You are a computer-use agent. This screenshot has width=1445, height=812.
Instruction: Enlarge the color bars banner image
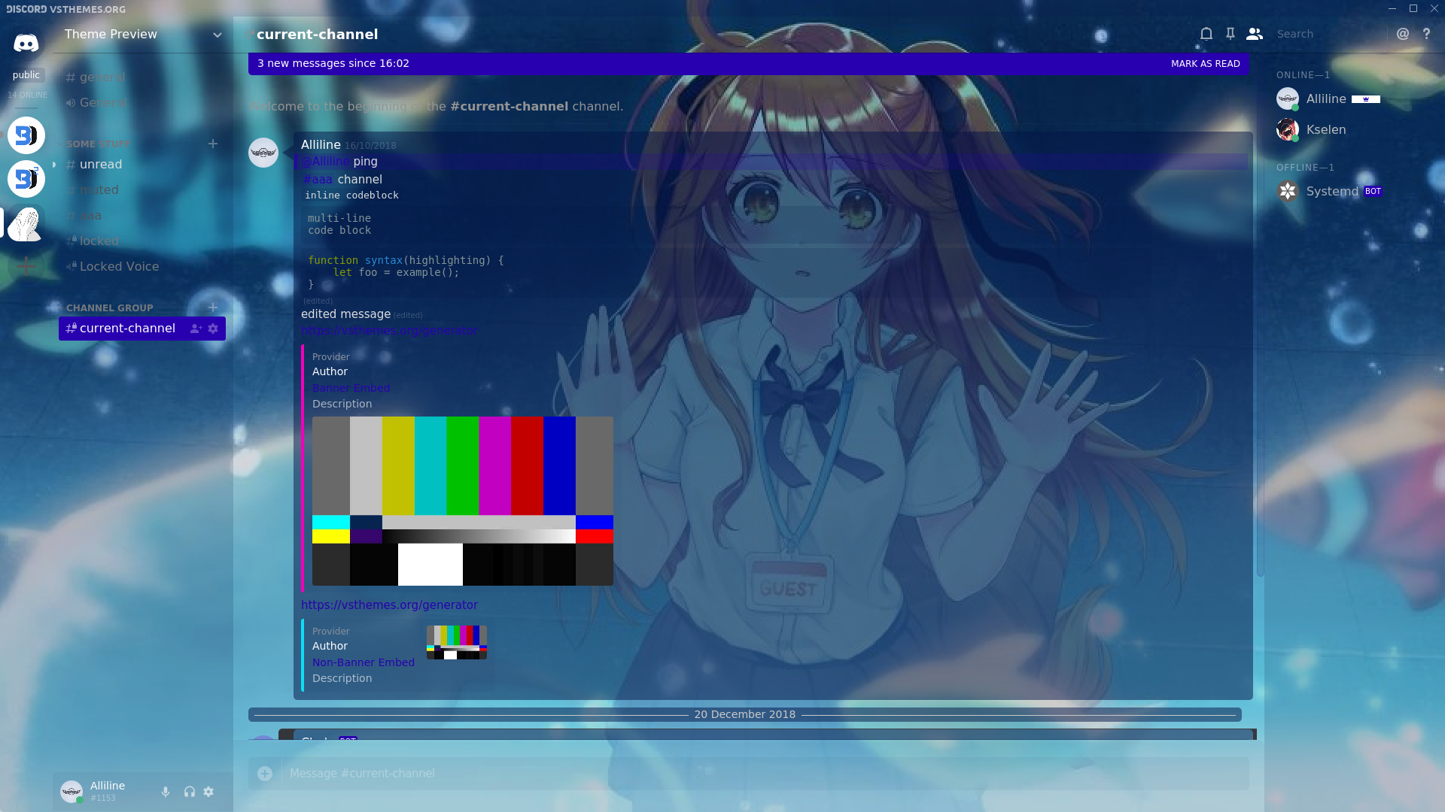point(463,501)
